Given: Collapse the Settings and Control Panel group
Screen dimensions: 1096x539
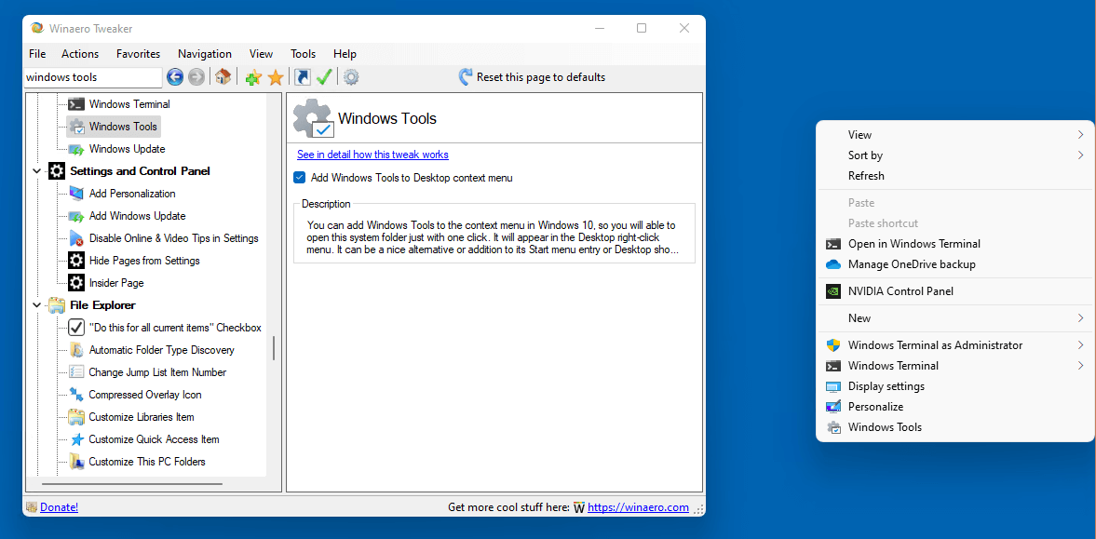Looking at the screenshot, I should pyautogui.click(x=36, y=171).
